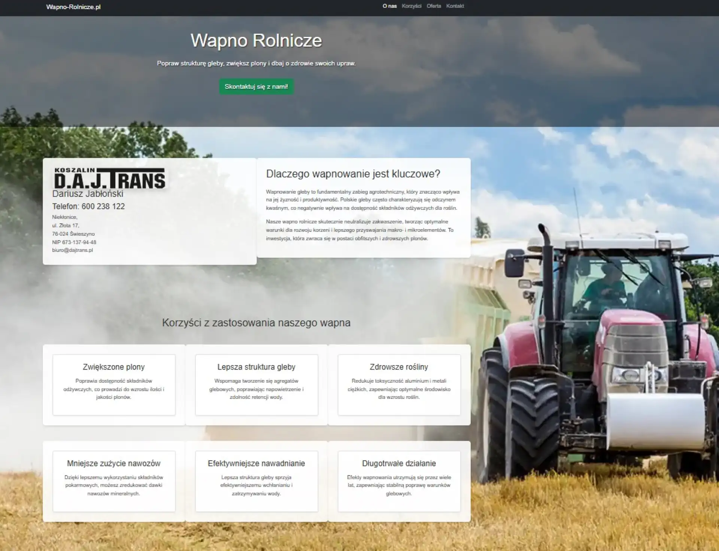The height and width of the screenshot is (551, 719).
Task: Click the Zdrowsze rośliny benefit card
Action: point(399,385)
